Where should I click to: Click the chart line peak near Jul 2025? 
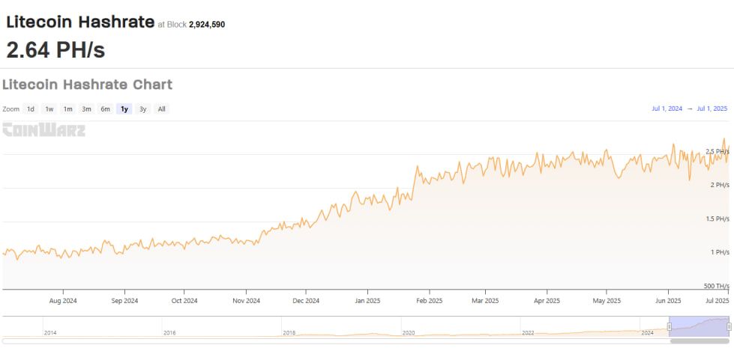pos(724,139)
